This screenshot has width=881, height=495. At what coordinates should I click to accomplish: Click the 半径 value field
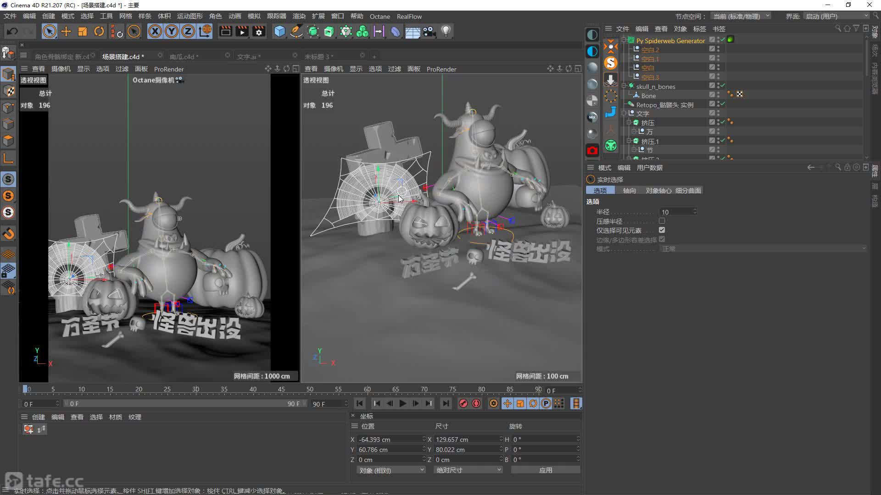point(678,212)
